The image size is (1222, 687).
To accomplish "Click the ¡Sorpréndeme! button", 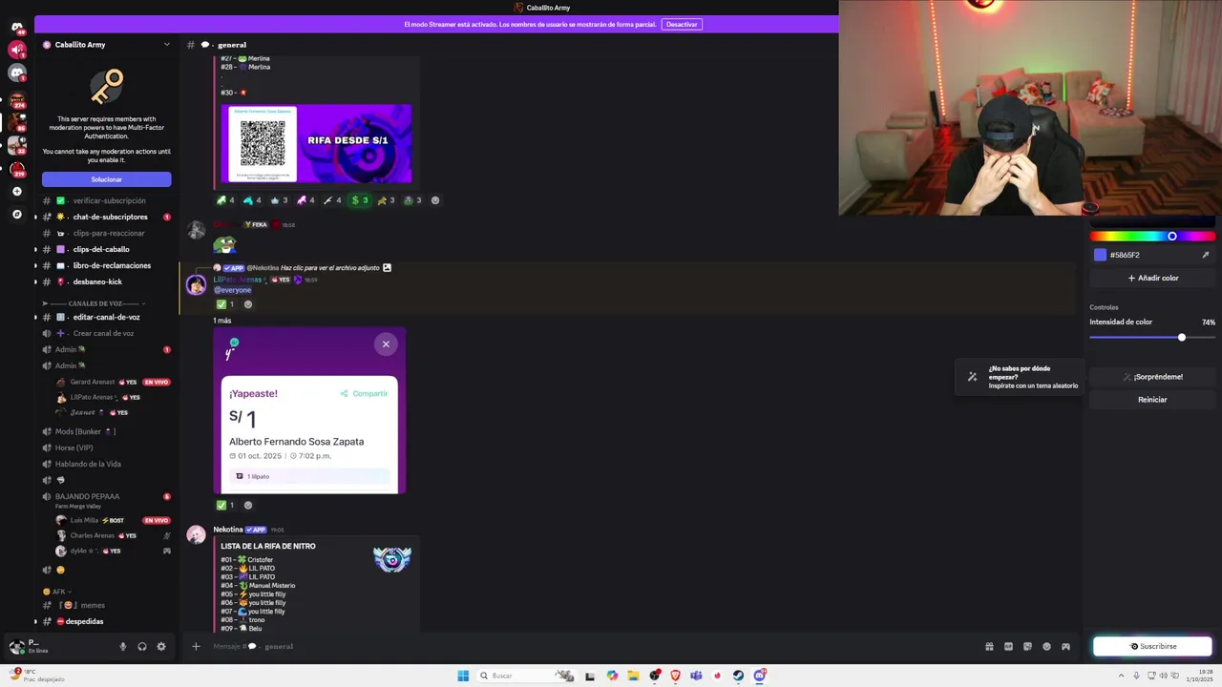I will coord(1152,377).
